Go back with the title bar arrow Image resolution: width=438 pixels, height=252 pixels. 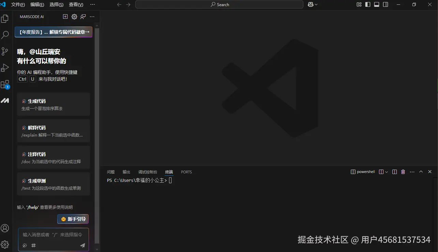[x=119, y=4]
